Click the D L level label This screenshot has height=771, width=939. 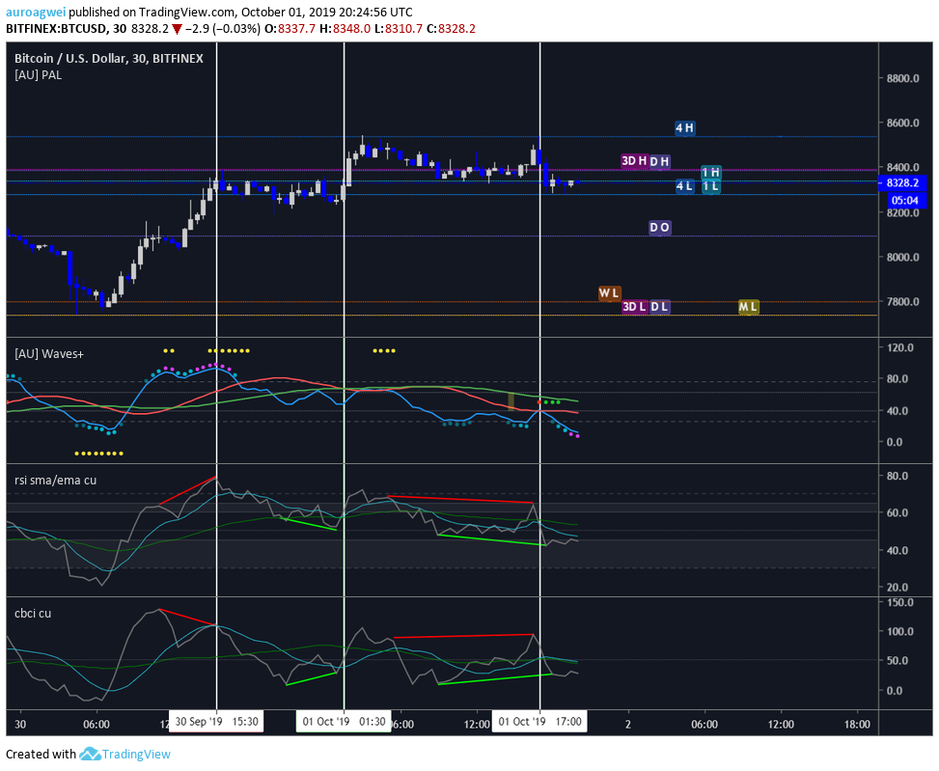click(x=659, y=307)
